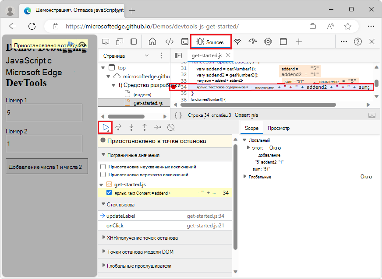The image size is (382, 279).
Task: Resume script execution with the play button
Action: (106, 127)
